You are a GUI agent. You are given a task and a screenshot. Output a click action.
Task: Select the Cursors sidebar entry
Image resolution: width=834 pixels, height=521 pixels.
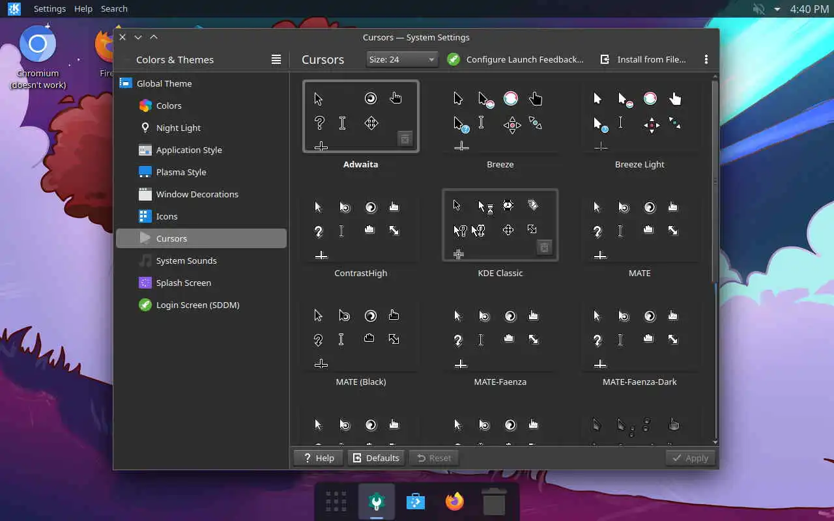[x=201, y=238]
